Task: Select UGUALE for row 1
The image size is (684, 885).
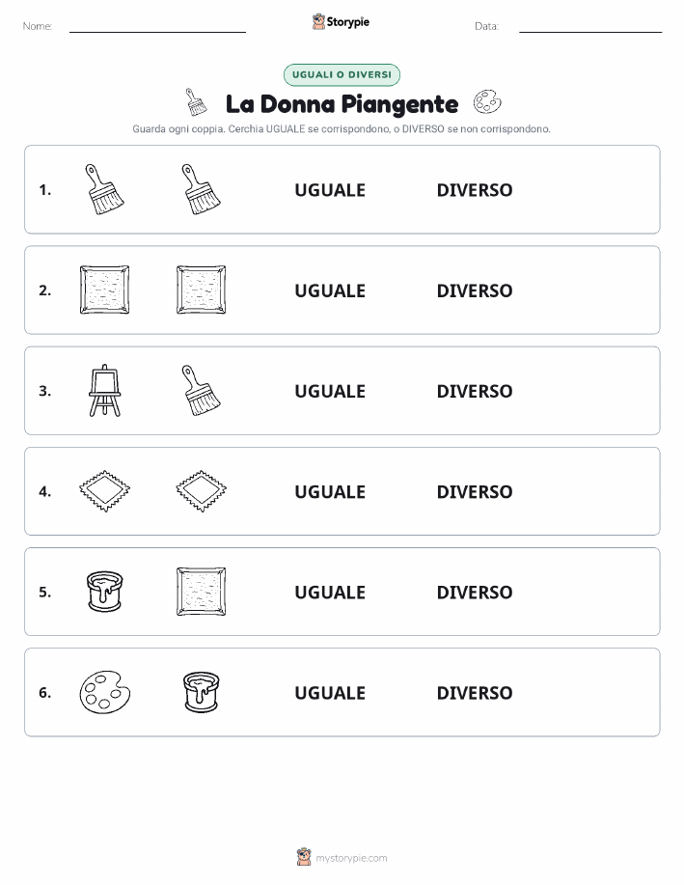Action: pyautogui.click(x=330, y=190)
